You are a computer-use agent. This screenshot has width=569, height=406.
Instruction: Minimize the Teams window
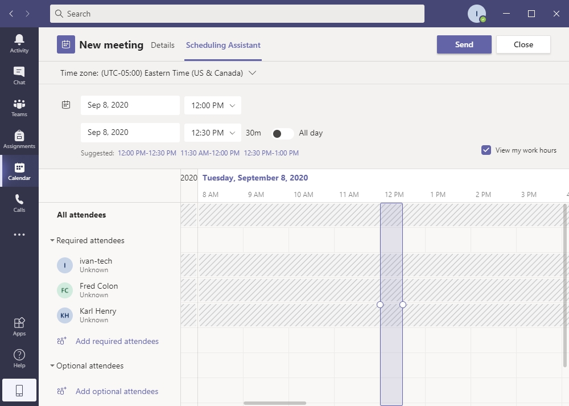coord(506,14)
